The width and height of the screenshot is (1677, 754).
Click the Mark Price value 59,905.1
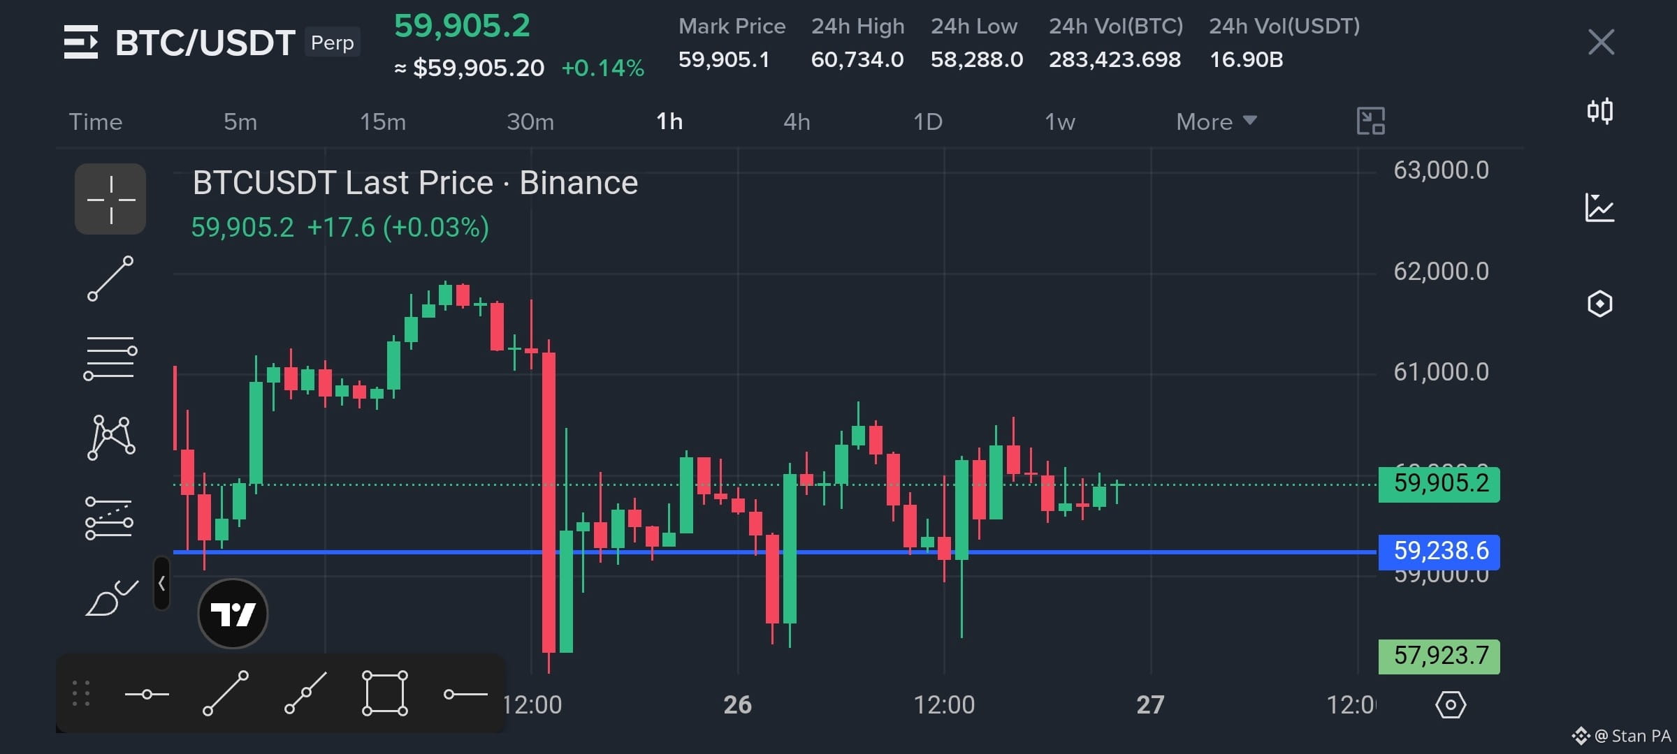(724, 59)
